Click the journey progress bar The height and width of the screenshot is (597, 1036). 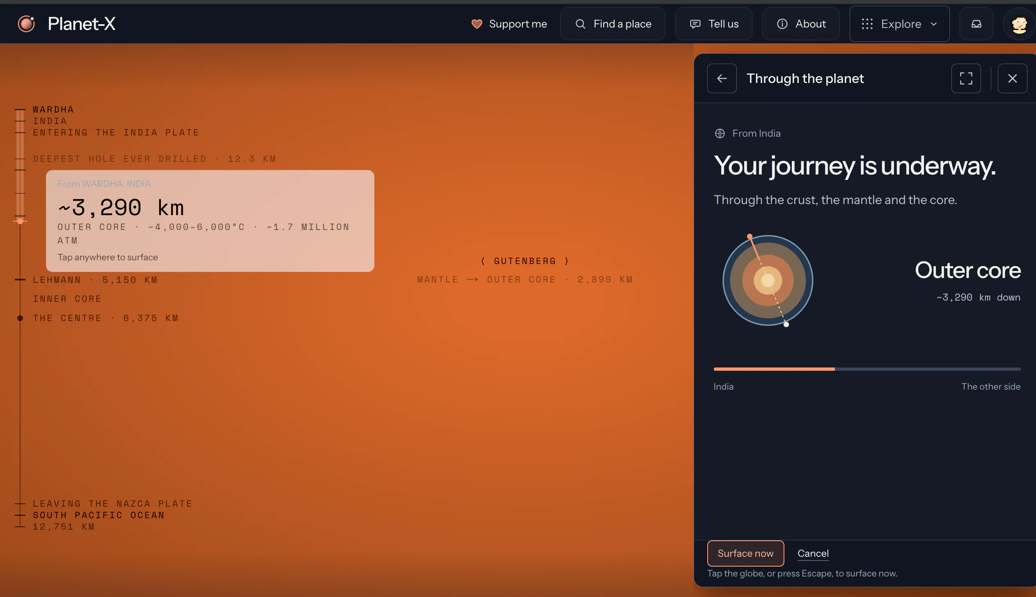[x=867, y=369]
